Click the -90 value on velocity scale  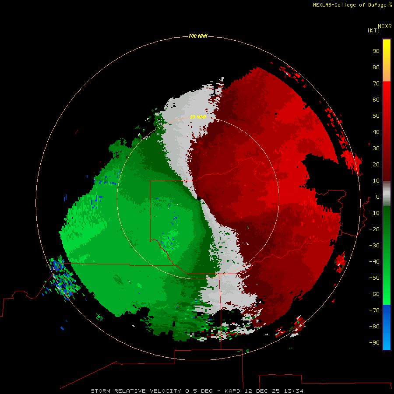(374, 343)
